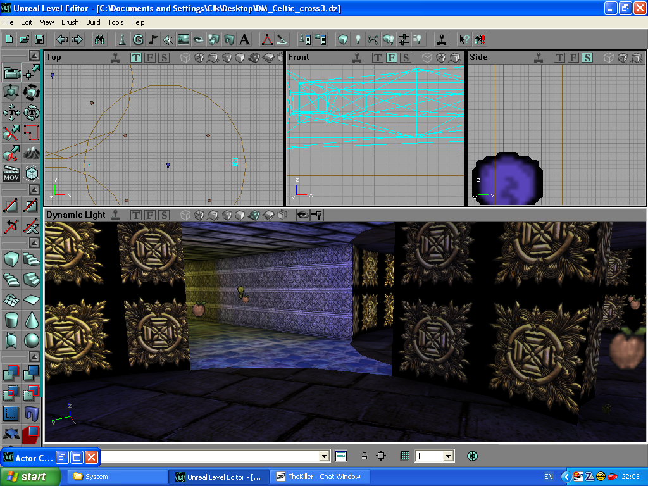
Task: Click the Save level floppy disk icon
Action: tap(39, 39)
